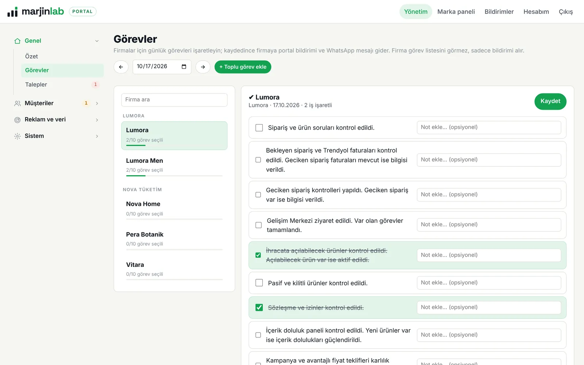Click the LUMORA group label

pos(134,116)
